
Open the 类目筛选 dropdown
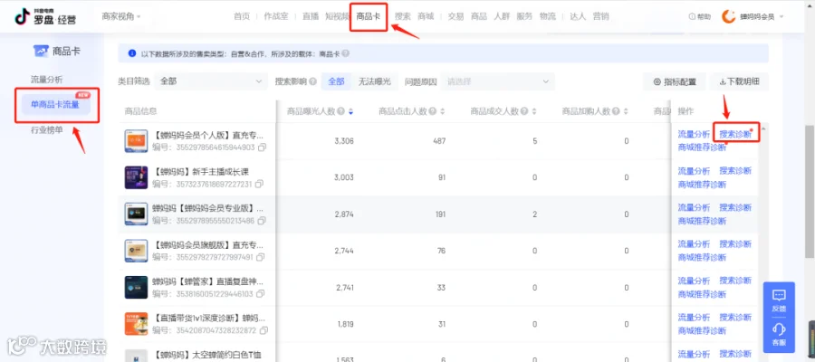tap(211, 81)
